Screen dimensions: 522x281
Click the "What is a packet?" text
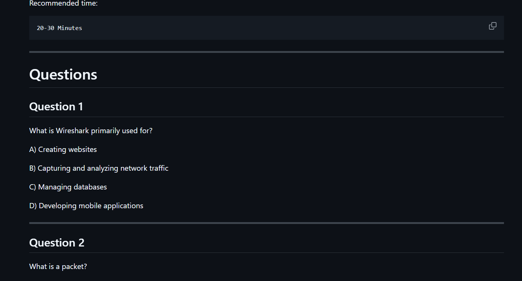coord(58,267)
